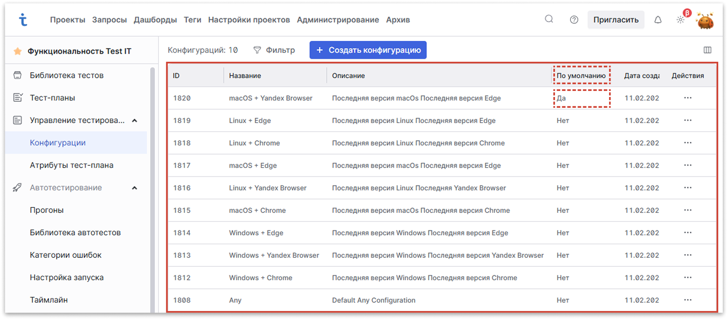Viewport: 728px width, 320px height.
Task: Collapse the Управление тестированием section chevron
Action: [x=134, y=121]
